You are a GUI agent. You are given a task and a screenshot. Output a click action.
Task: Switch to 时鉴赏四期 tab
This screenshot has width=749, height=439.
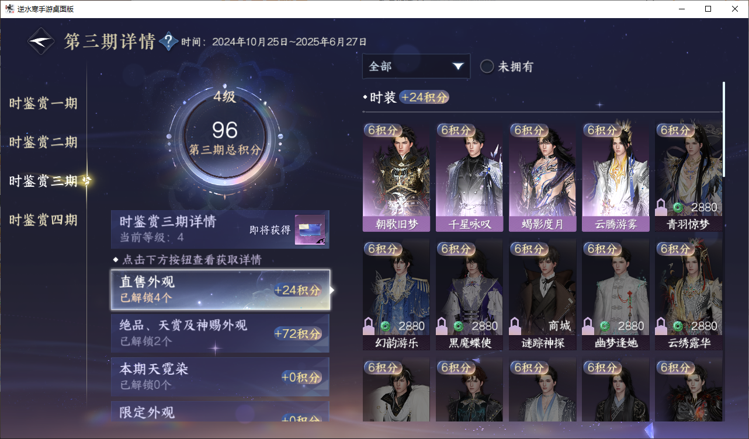click(43, 220)
